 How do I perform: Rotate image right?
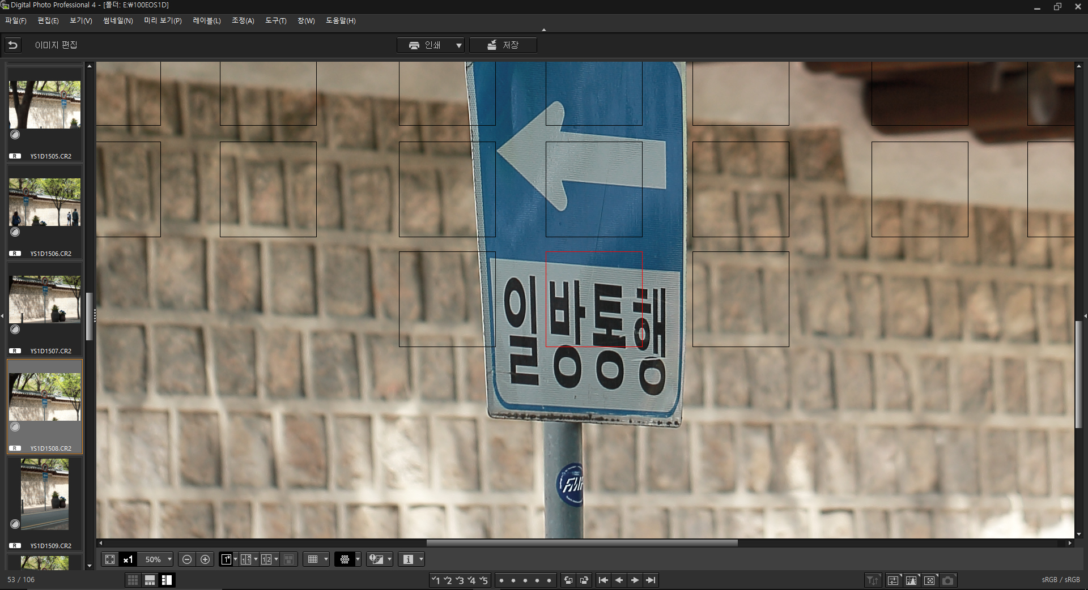(x=584, y=580)
